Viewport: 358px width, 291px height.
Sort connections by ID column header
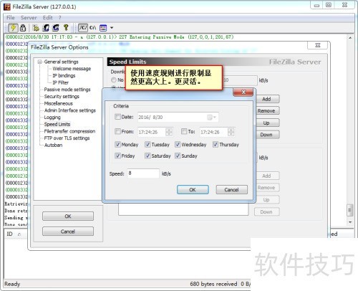coord(9,234)
